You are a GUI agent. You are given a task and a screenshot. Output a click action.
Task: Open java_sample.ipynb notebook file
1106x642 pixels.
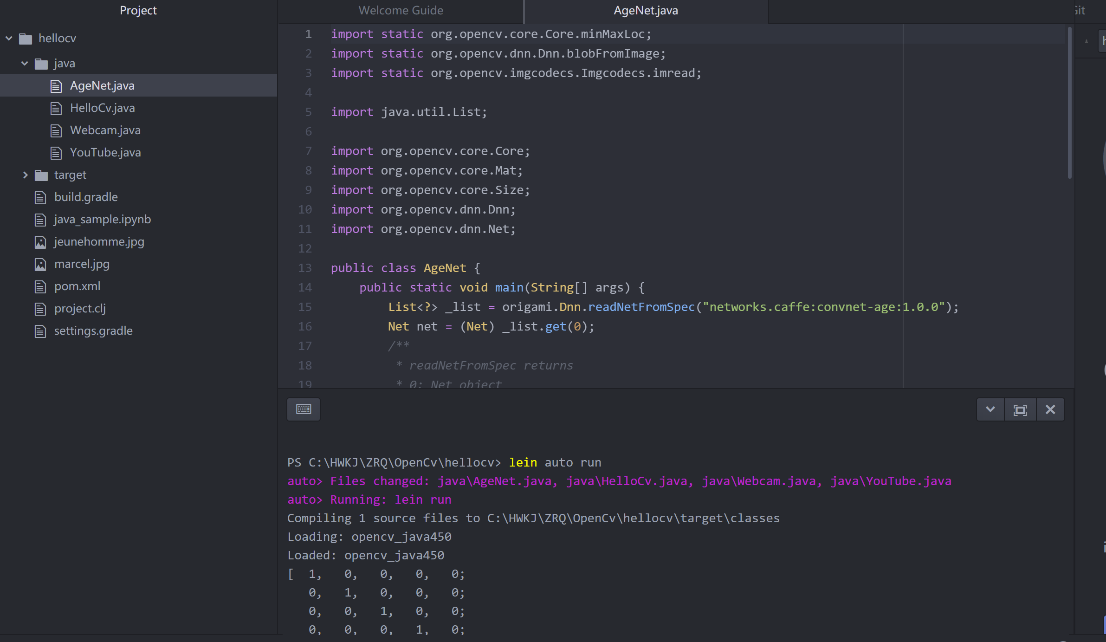point(103,219)
